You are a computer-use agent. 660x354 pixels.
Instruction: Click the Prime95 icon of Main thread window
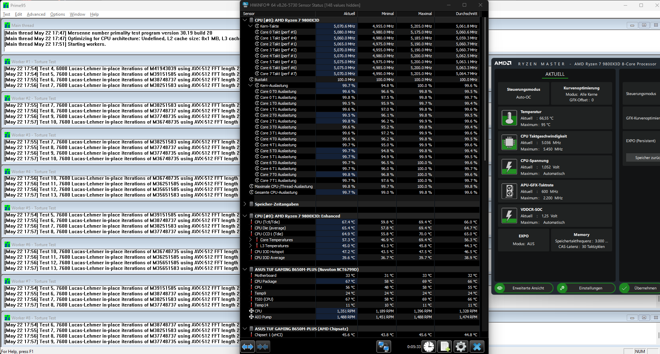click(7, 25)
